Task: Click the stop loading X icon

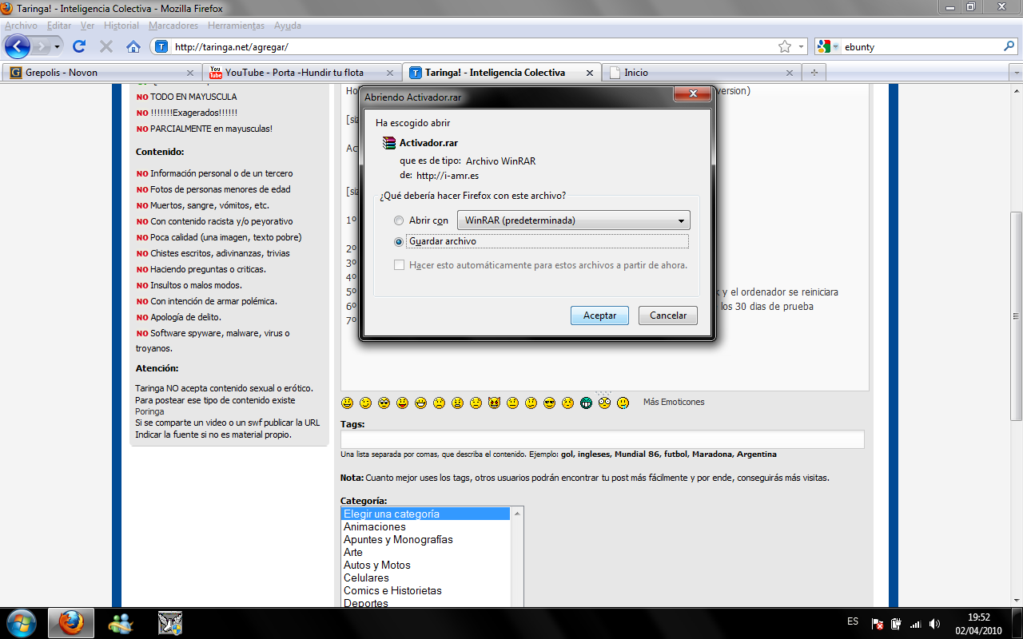Action: tap(106, 46)
